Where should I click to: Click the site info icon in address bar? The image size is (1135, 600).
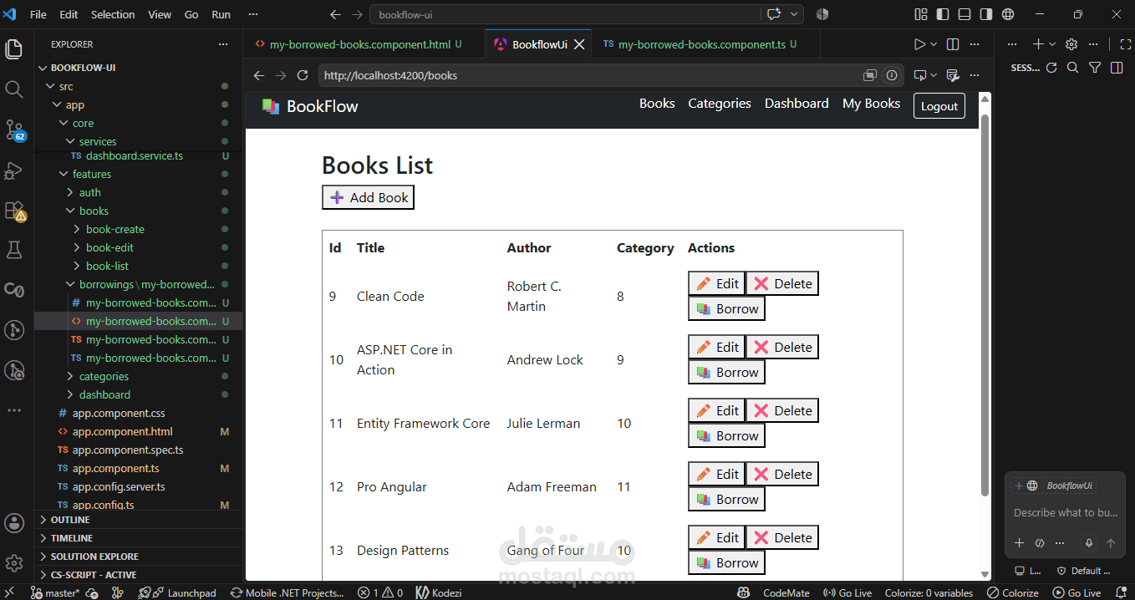click(x=892, y=75)
